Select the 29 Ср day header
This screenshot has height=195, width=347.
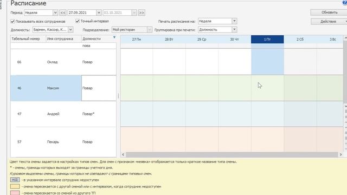pyautogui.click(x=202, y=40)
